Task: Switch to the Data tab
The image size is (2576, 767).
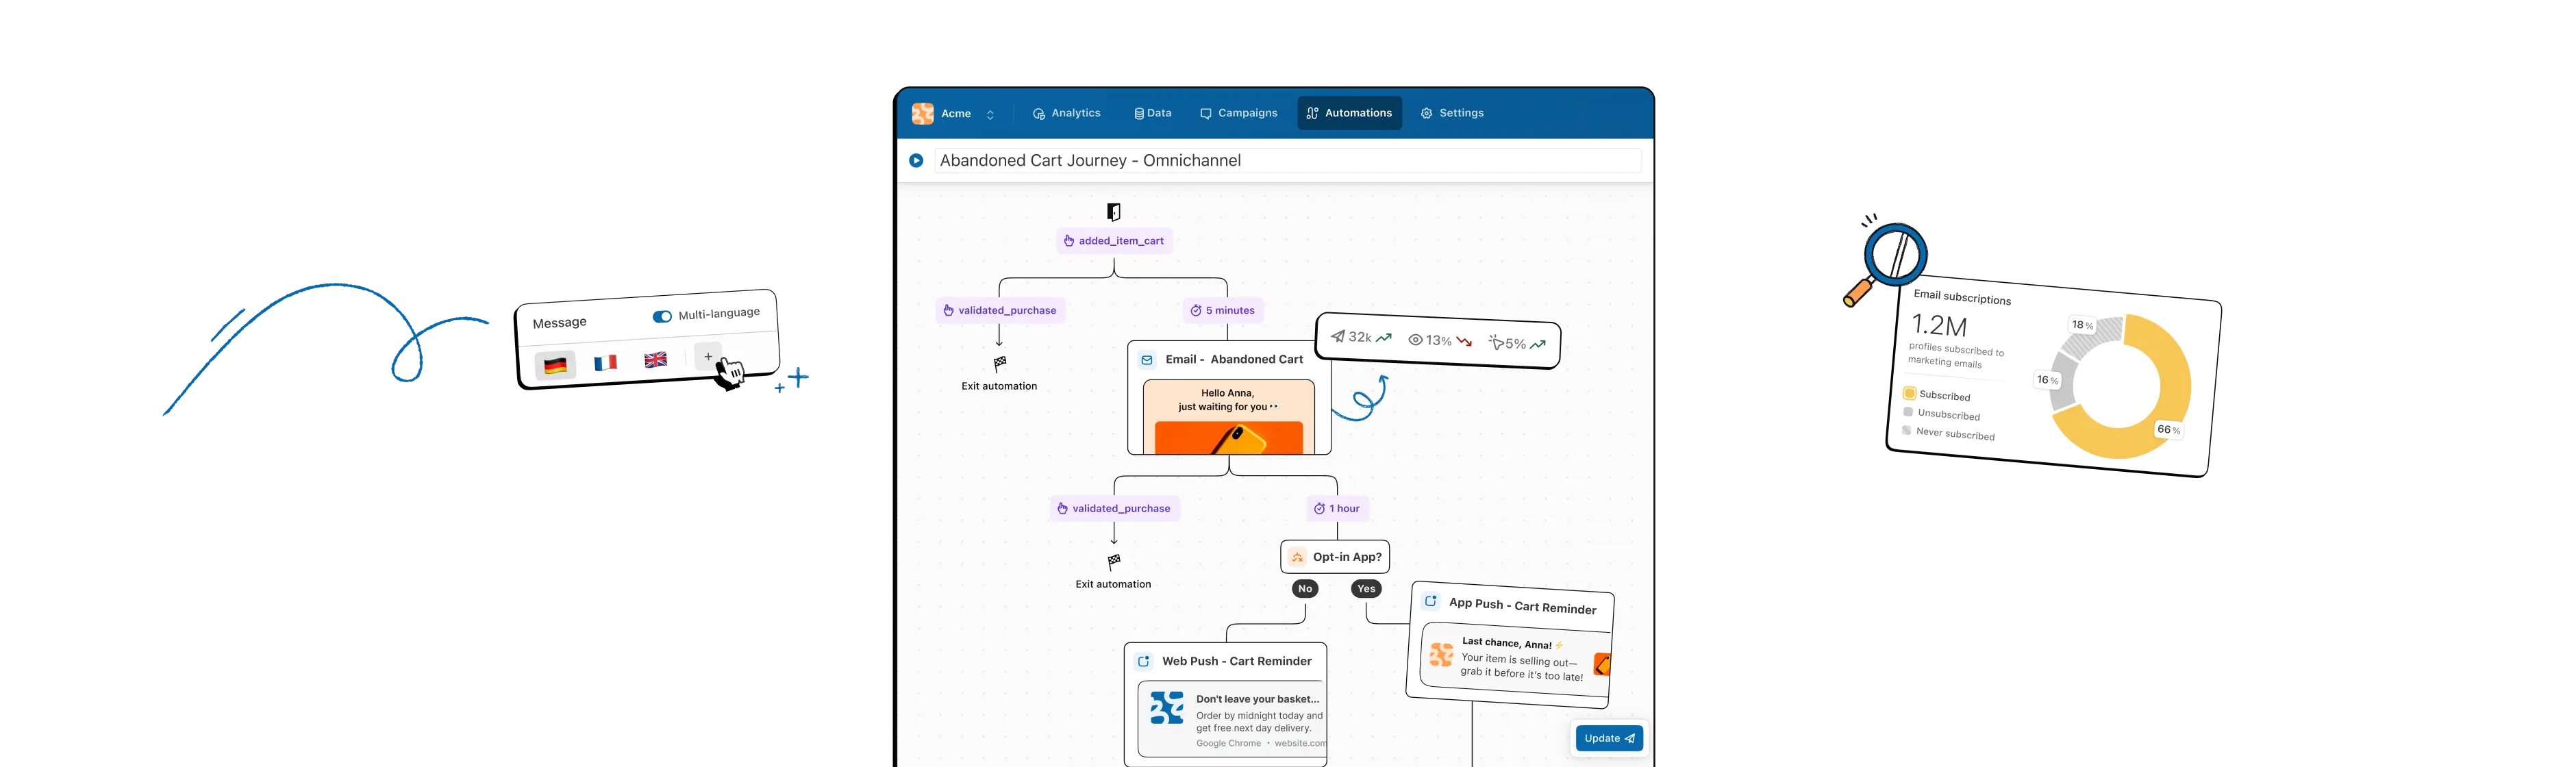Action: [x=1152, y=113]
